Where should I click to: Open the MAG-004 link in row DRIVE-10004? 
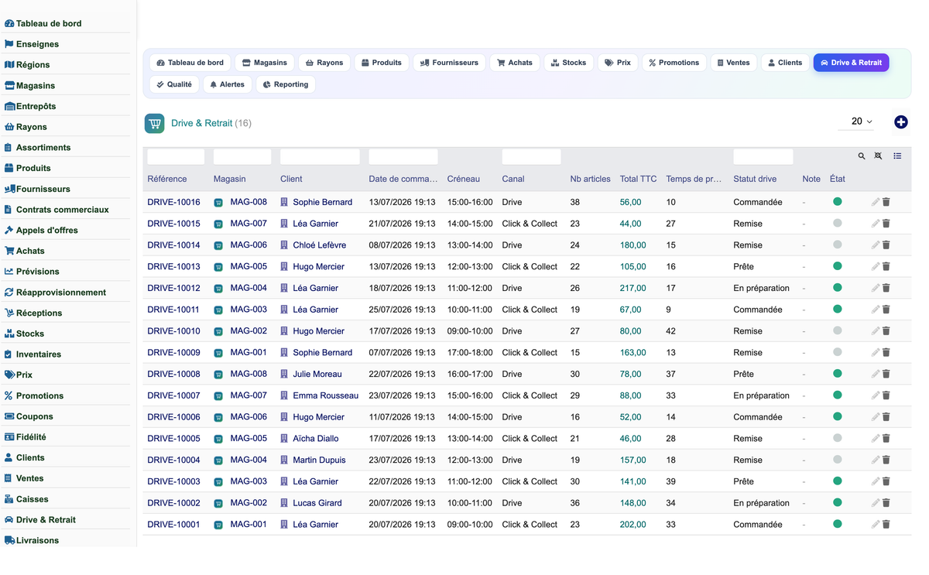tap(249, 460)
